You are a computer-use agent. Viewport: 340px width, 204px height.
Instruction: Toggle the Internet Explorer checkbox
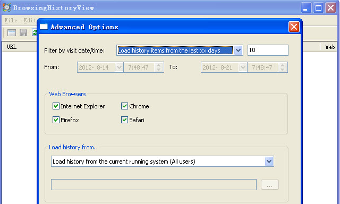tap(56, 106)
